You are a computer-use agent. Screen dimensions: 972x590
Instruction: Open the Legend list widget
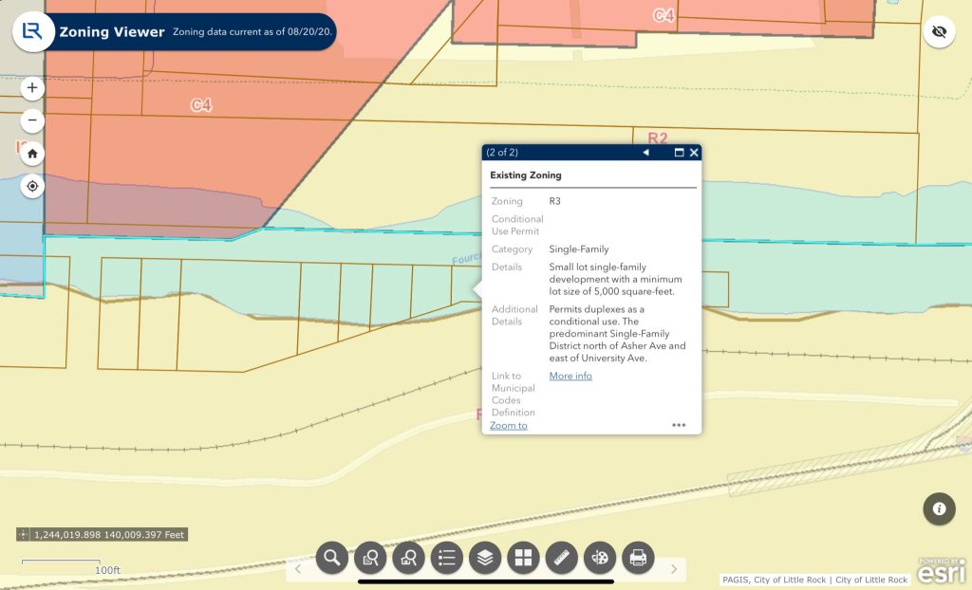446,558
